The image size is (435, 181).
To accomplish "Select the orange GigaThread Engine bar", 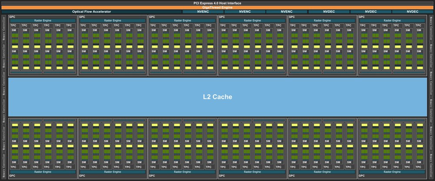I will tap(217, 7).
